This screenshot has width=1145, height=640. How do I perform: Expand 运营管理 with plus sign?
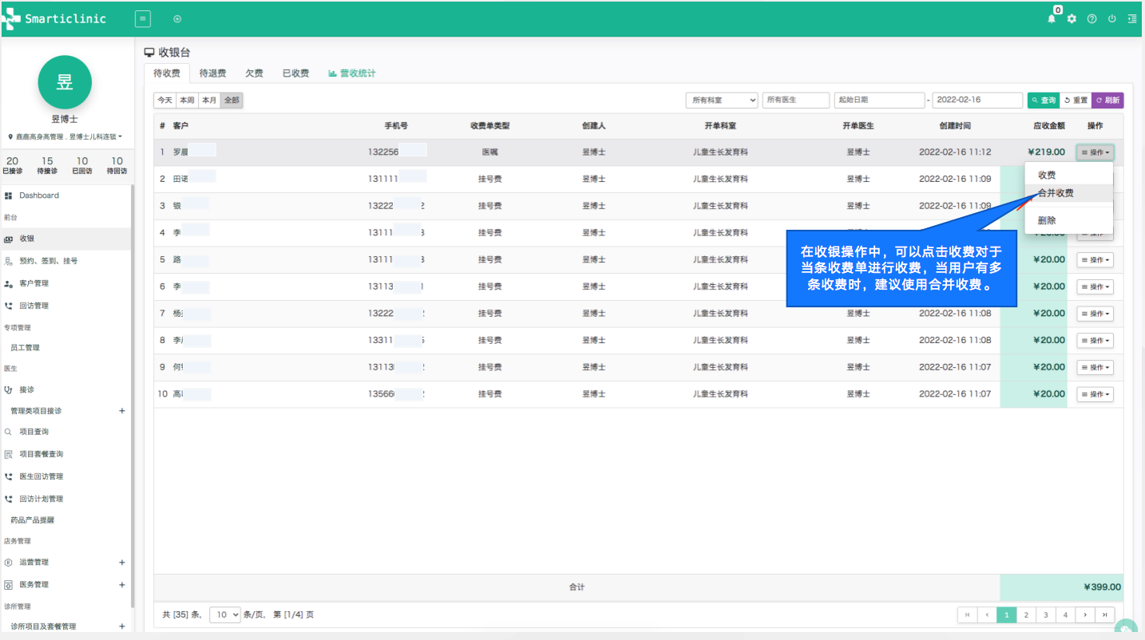(x=122, y=563)
